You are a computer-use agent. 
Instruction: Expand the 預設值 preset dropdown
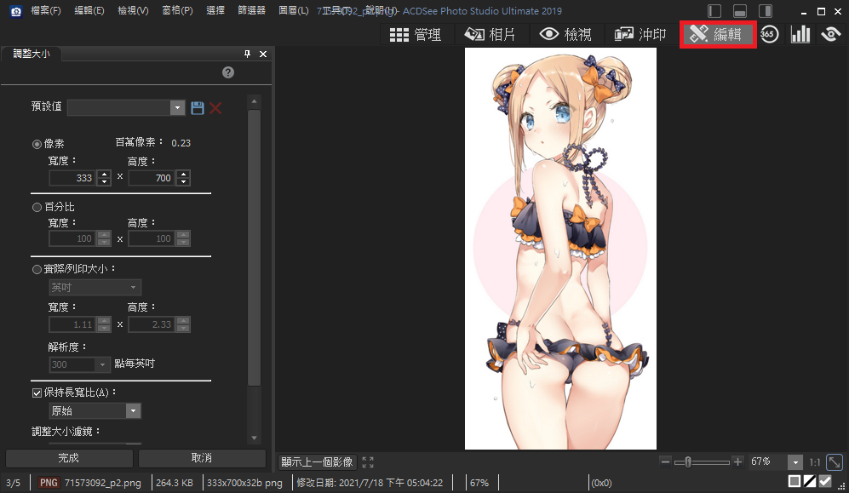[x=177, y=107]
